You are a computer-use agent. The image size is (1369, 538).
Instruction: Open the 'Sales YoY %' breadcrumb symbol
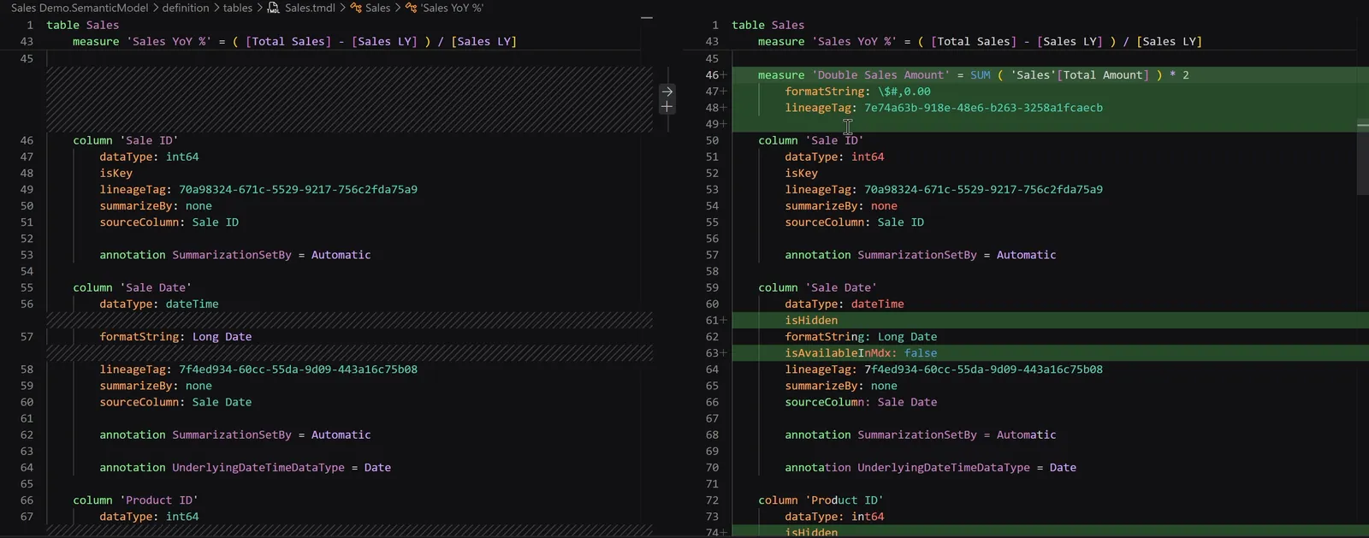tap(452, 8)
